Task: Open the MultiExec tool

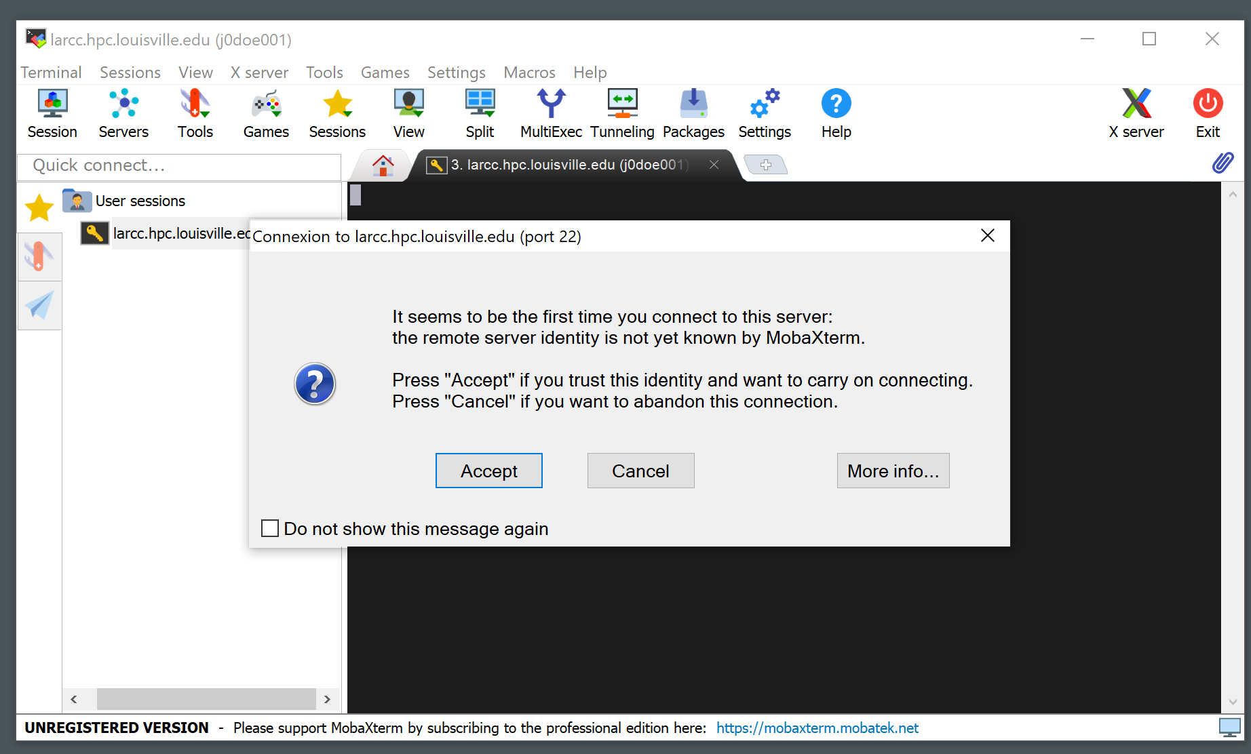Action: click(x=551, y=113)
